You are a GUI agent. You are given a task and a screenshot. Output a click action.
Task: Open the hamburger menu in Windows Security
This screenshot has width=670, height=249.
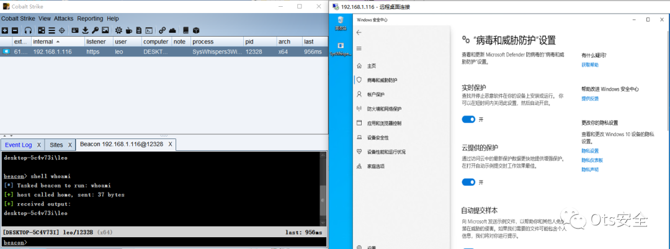click(x=359, y=48)
